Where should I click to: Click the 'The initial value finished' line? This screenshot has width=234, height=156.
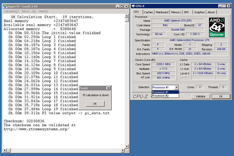click(54, 33)
